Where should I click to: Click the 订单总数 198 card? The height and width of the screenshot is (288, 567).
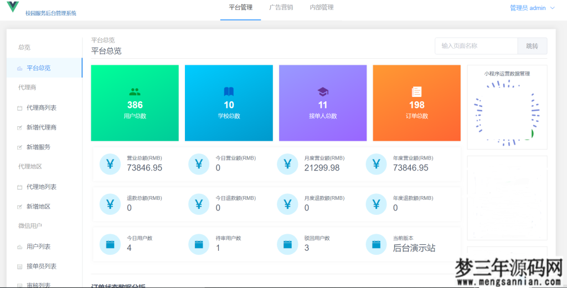click(416, 103)
